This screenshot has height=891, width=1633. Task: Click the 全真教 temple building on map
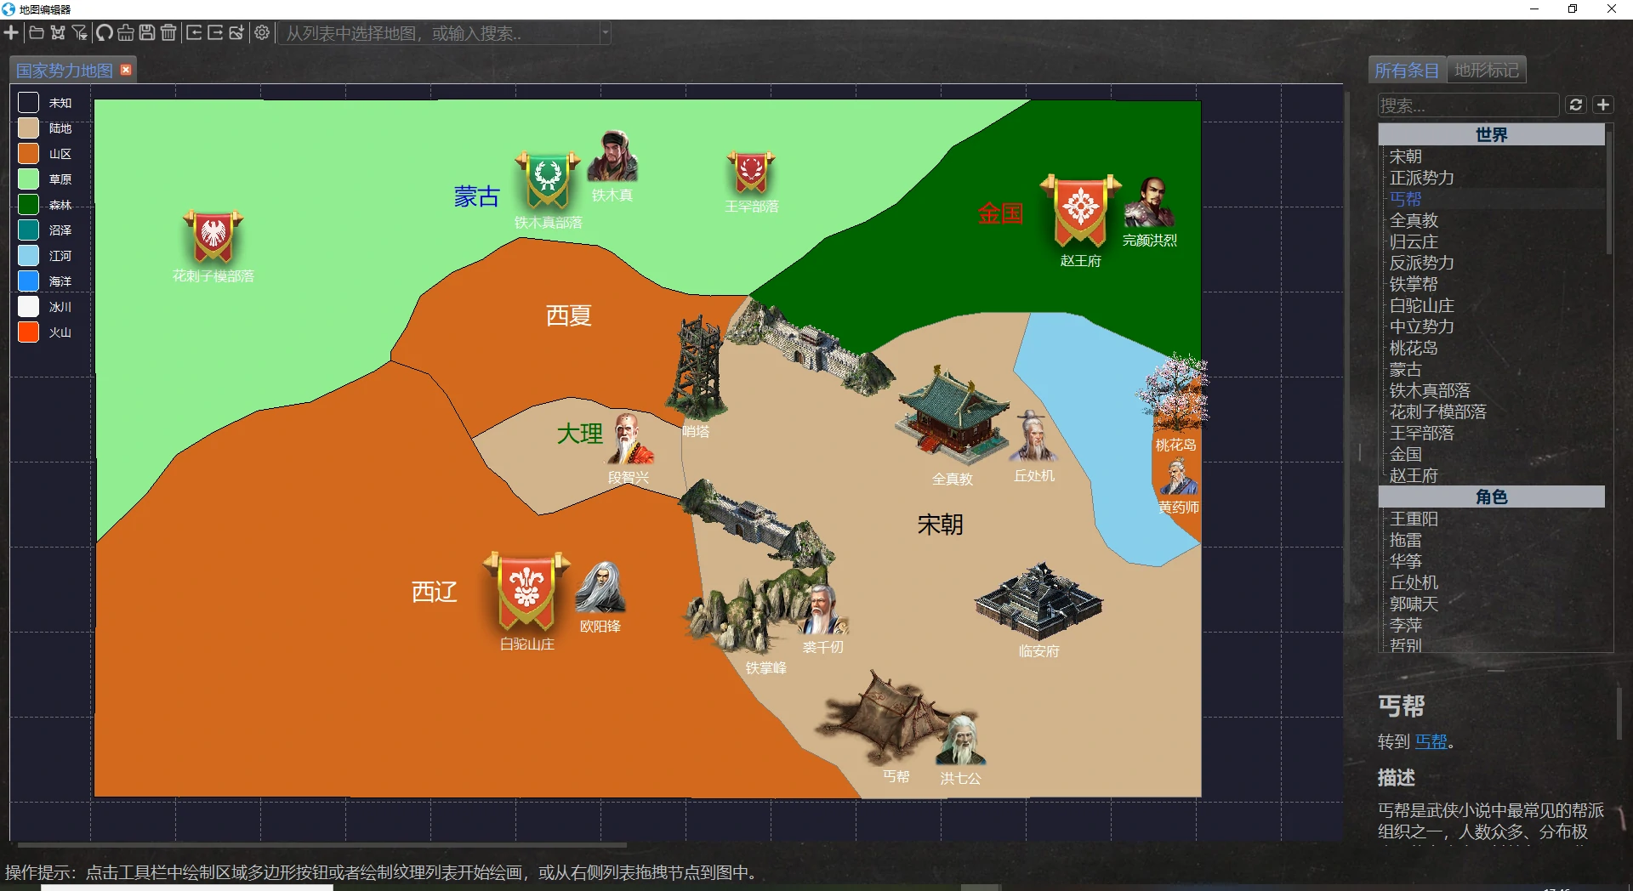(x=953, y=415)
